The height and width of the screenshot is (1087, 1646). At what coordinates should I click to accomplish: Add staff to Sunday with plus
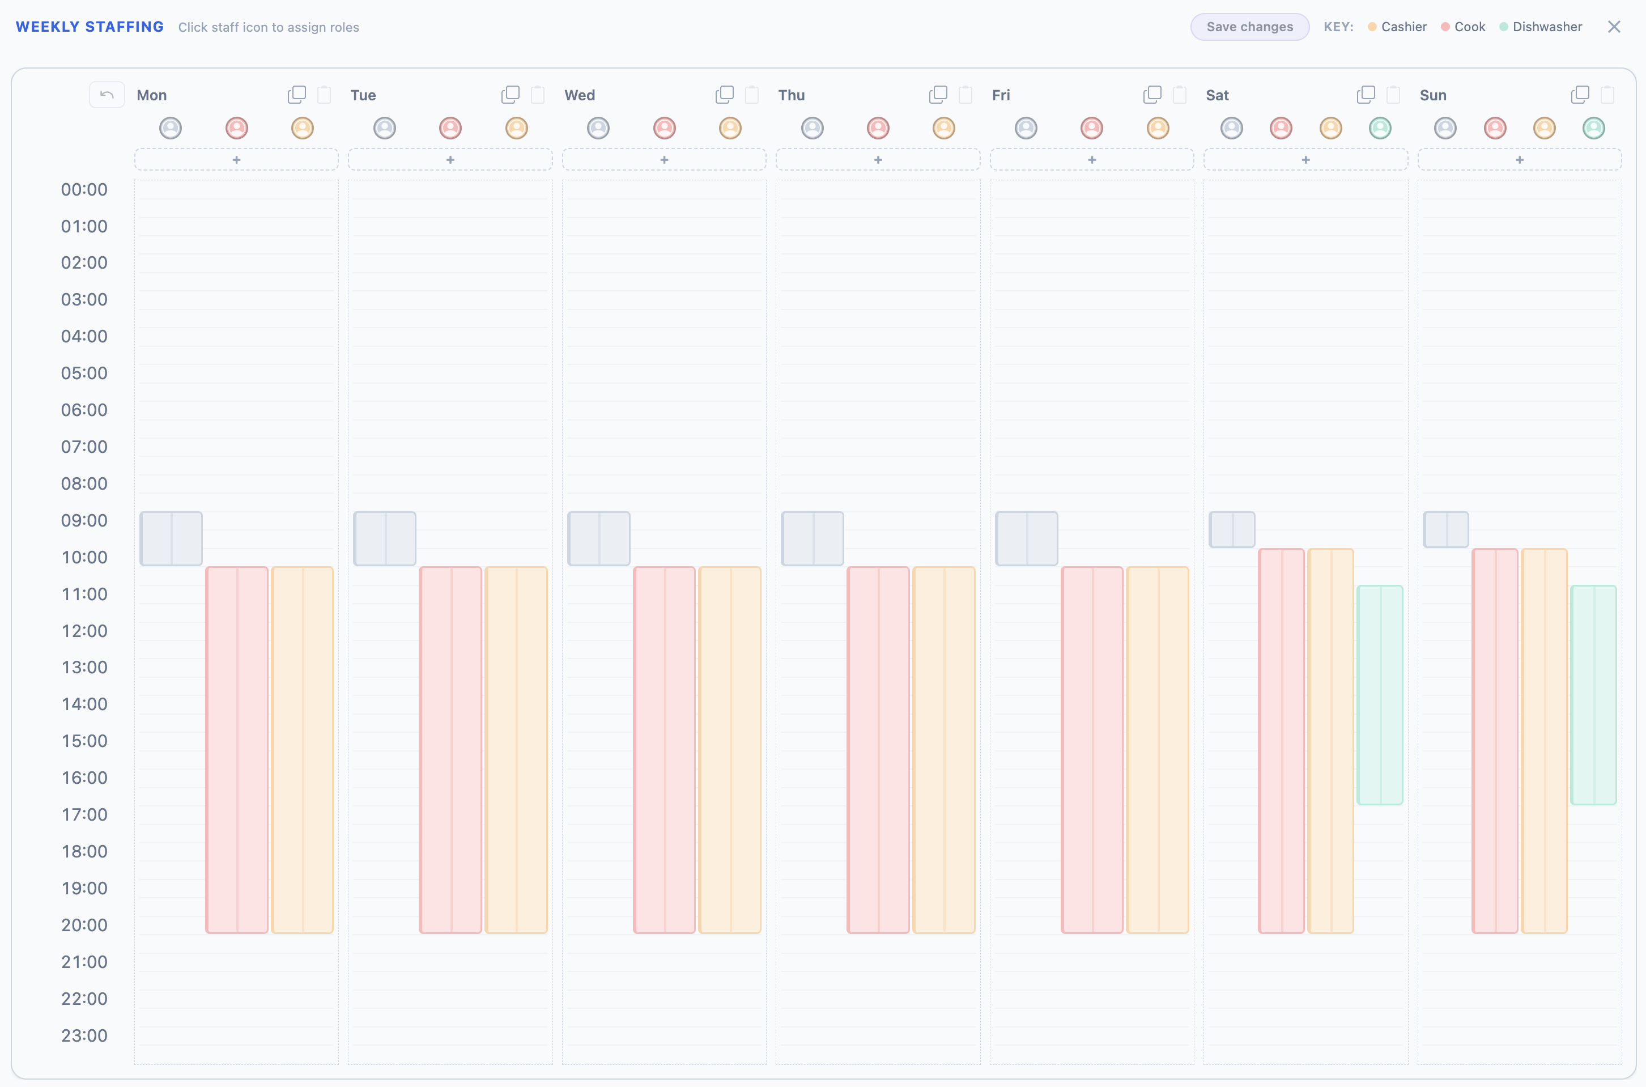point(1520,159)
